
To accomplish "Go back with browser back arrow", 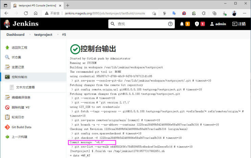I will pos(6,13).
